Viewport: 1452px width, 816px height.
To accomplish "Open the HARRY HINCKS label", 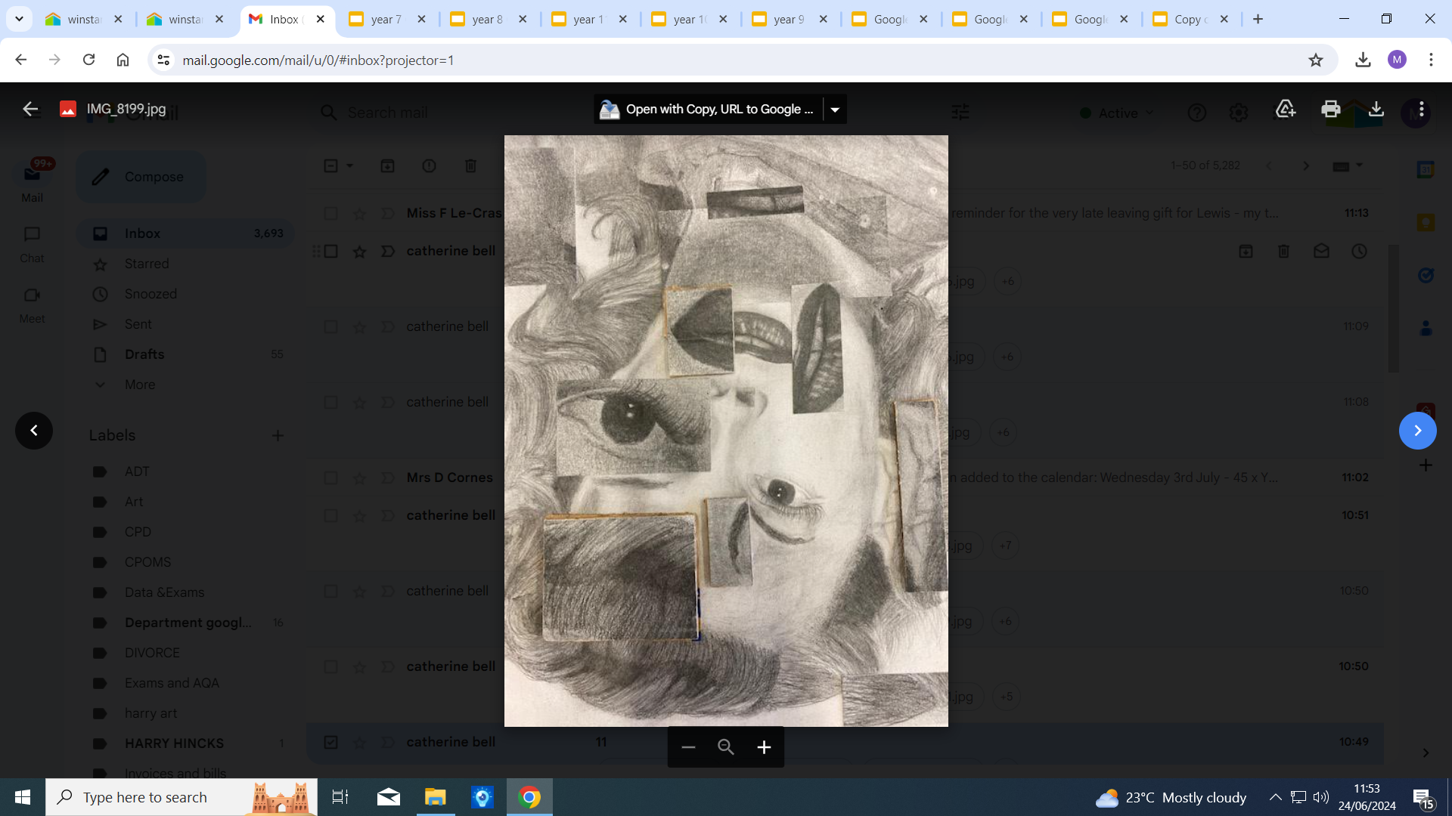I will pos(174,743).
